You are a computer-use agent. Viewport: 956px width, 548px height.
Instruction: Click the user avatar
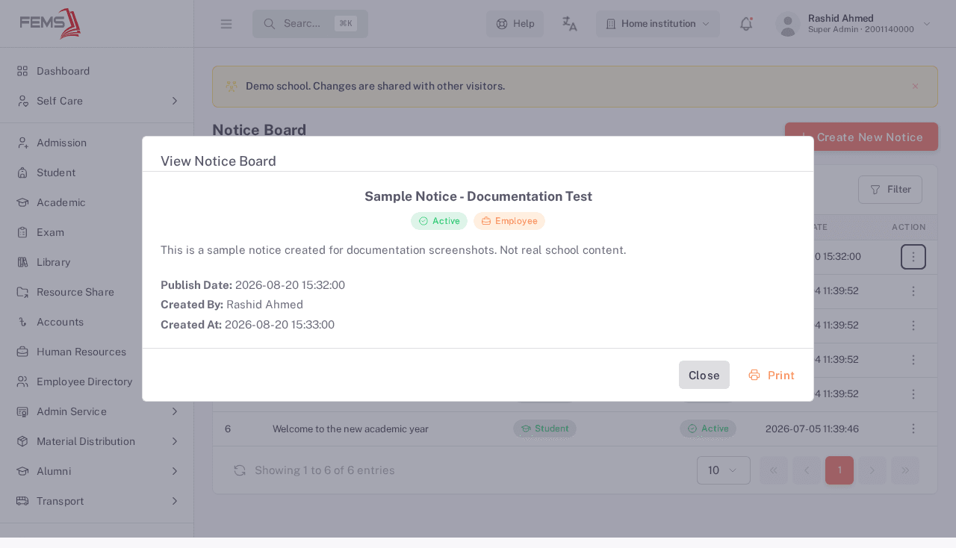point(788,24)
